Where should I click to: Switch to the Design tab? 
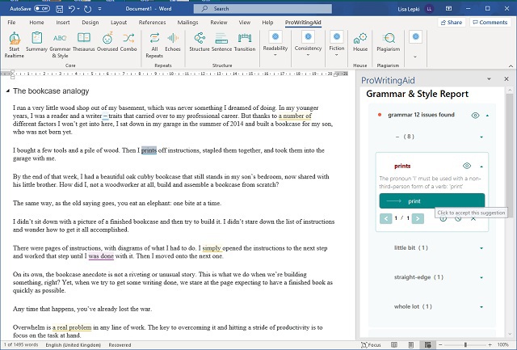[x=90, y=23]
